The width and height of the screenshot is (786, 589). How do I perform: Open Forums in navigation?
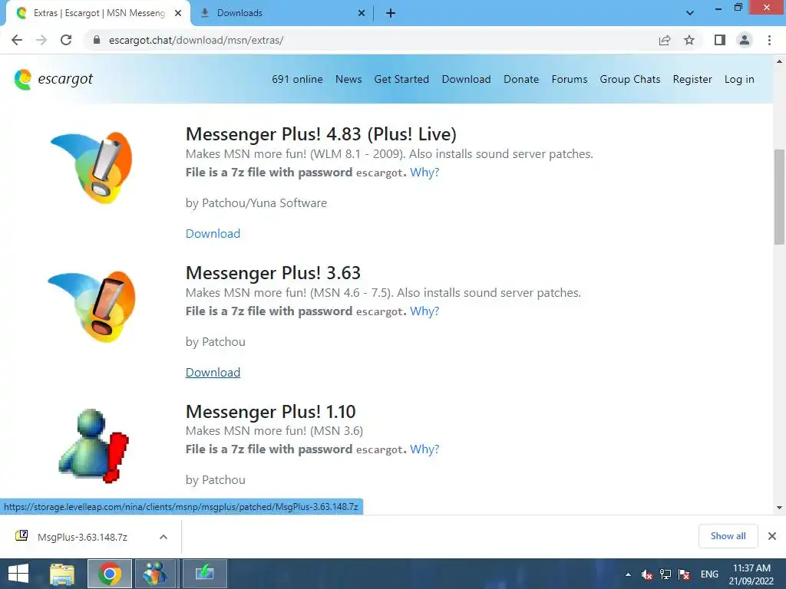click(x=570, y=79)
